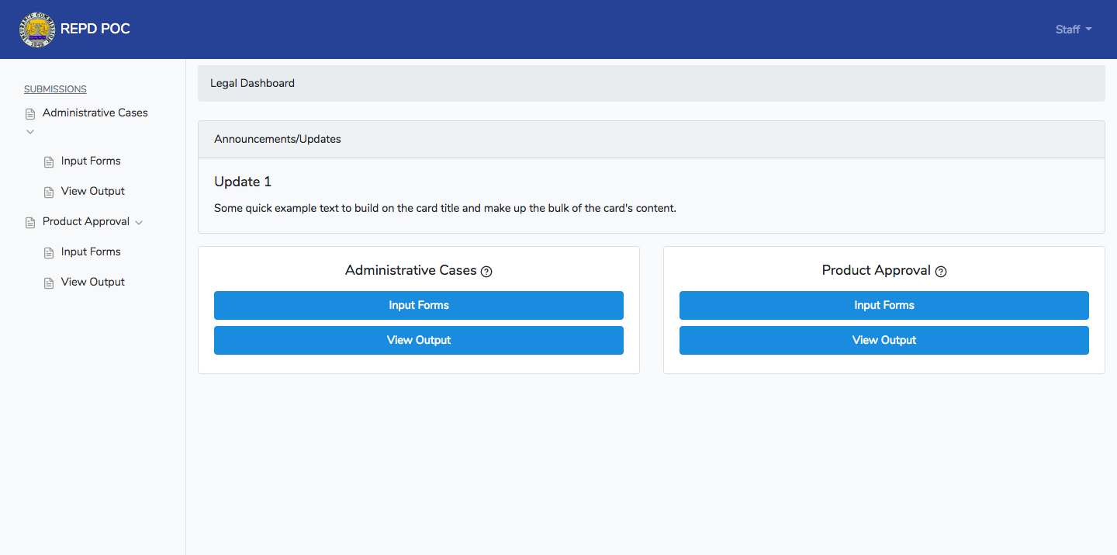This screenshot has width=1117, height=555.
Task: Open the Staff user dropdown
Action: tap(1073, 29)
